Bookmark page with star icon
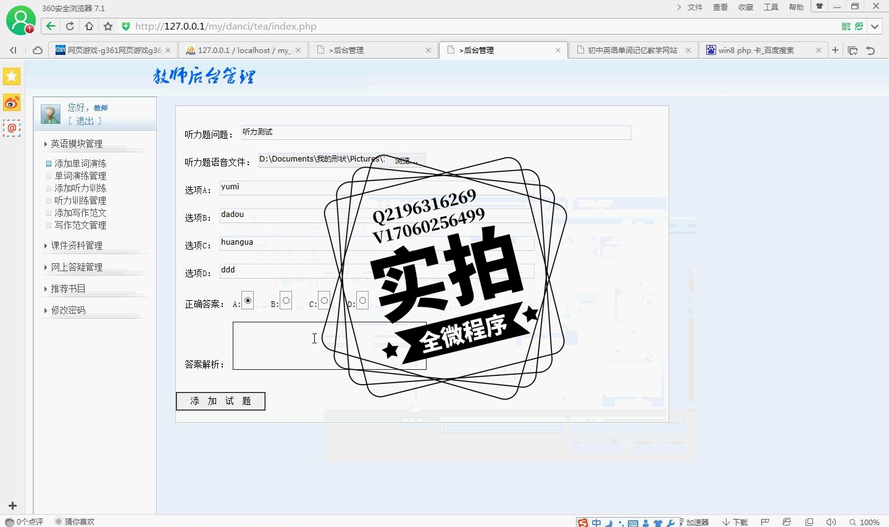The image size is (889, 527). click(x=108, y=26)
